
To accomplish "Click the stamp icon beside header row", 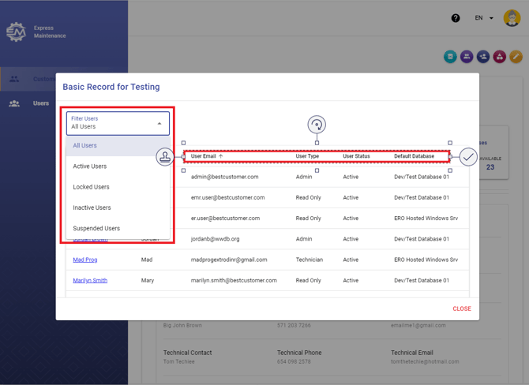I will click(x=165, y=157).
